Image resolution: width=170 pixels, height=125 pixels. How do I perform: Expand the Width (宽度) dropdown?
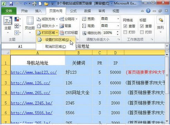118,19
